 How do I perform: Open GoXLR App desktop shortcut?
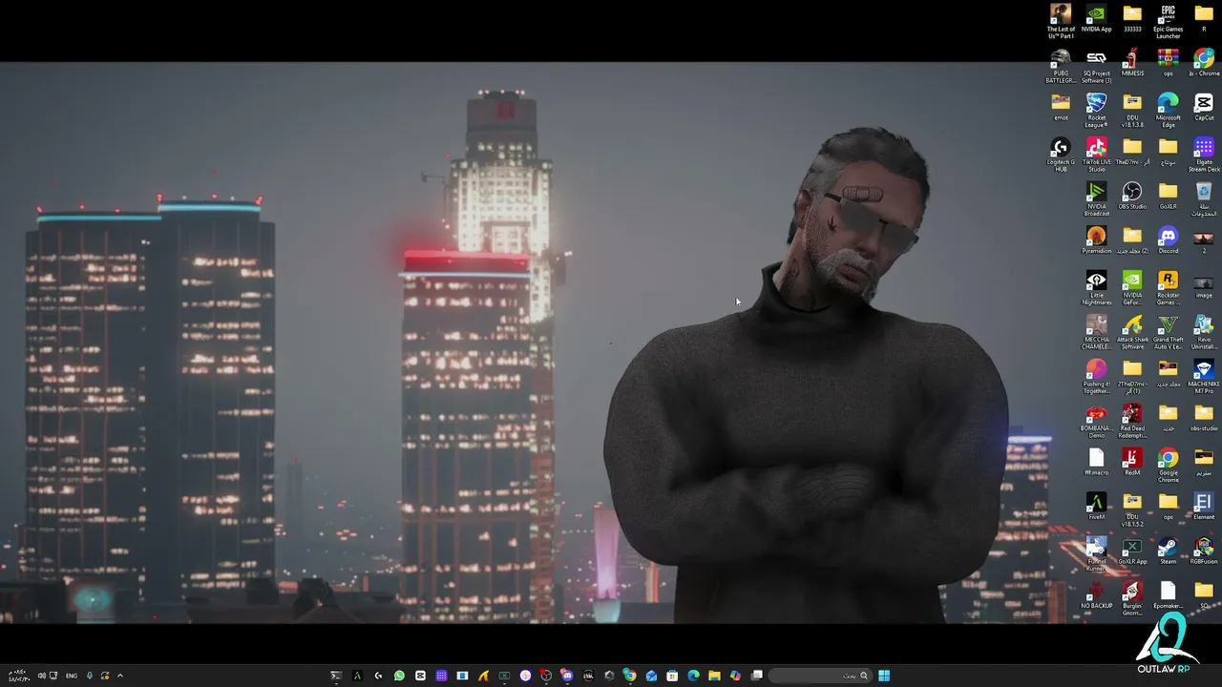(x=1132, y=549)
